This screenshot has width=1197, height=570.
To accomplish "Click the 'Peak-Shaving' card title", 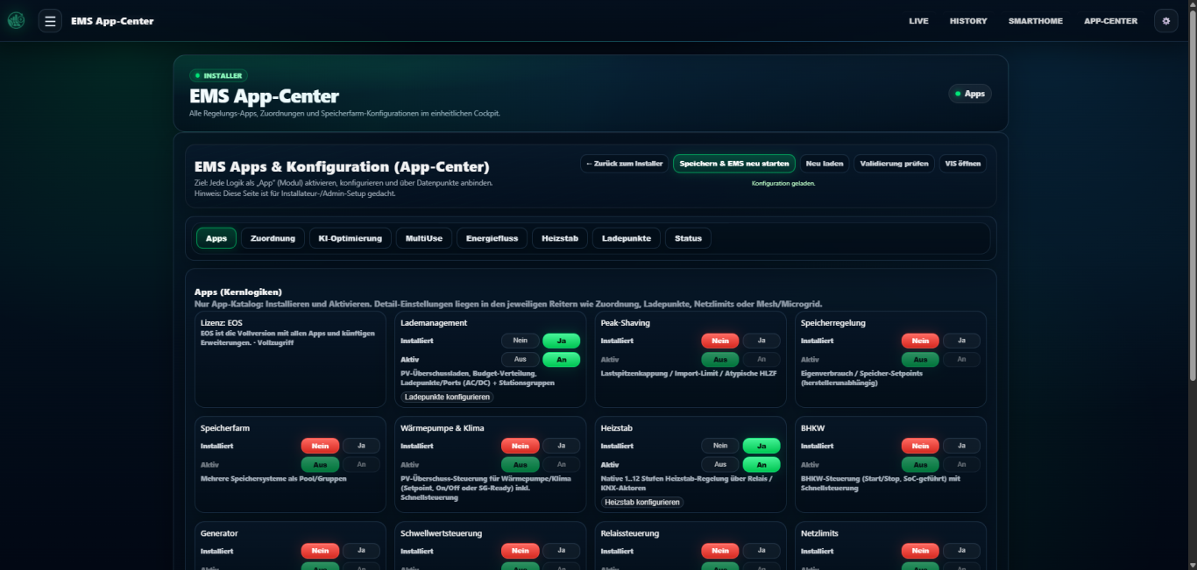I will [x=625, y=323].
